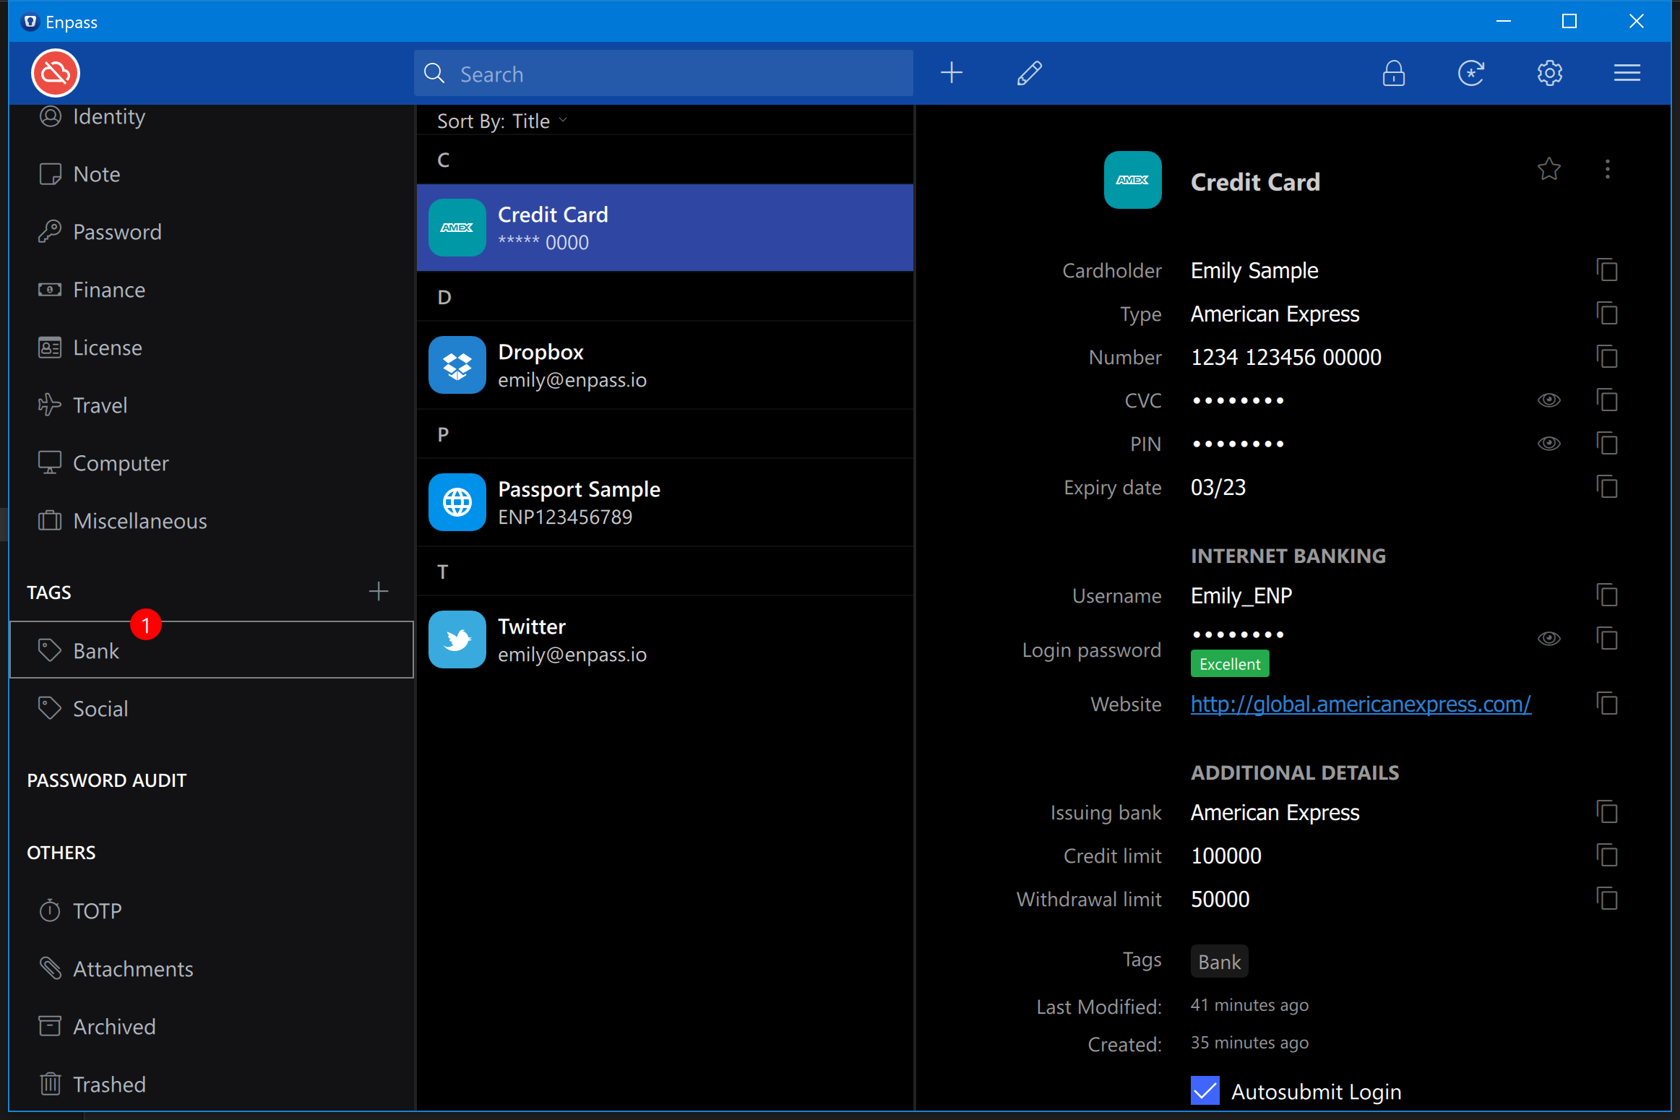
Task: Click the 03/23 expiry date value
Action: (1218, 487)
